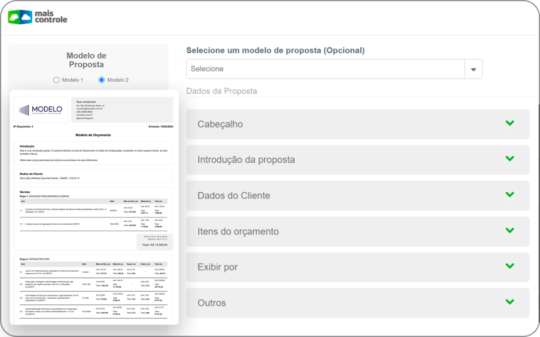540x337 pixels.
Task: Click green chevron on Cabeçalho section
Action: coord(509,123)
